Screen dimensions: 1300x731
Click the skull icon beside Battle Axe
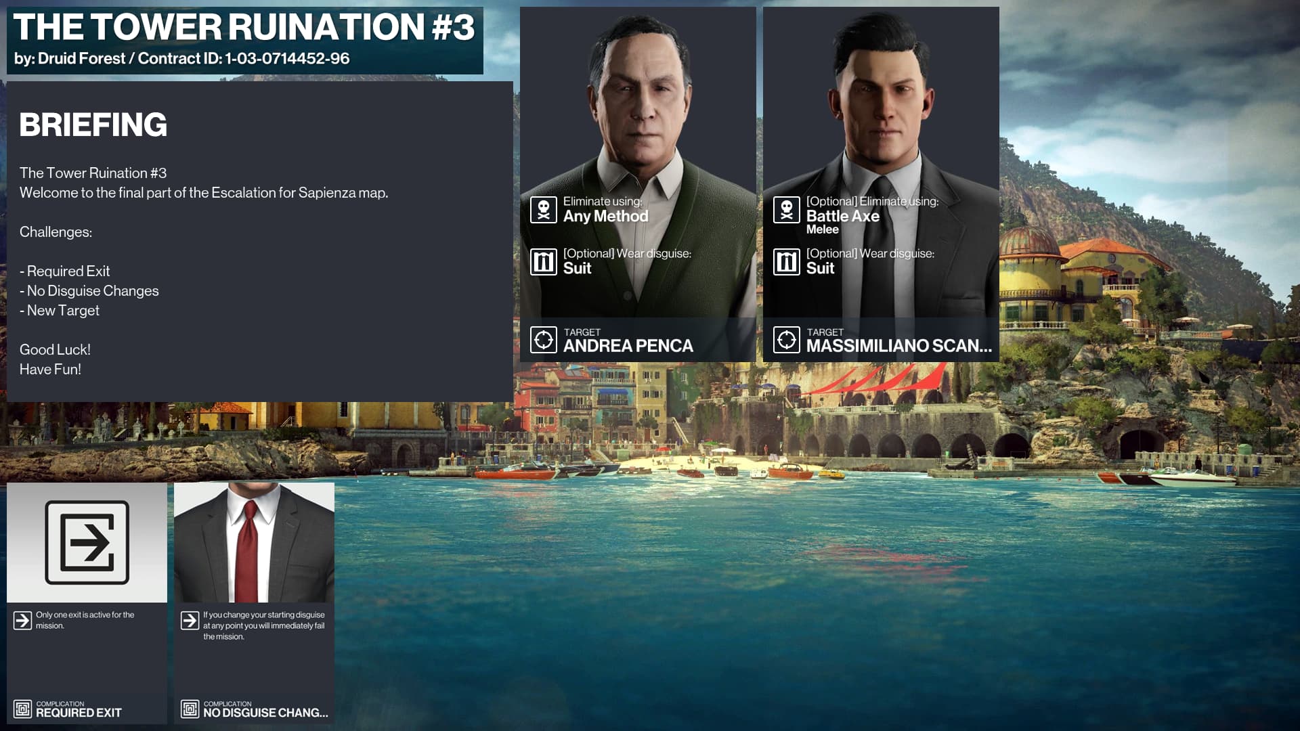pyautogui.click(x=786, y=210)
